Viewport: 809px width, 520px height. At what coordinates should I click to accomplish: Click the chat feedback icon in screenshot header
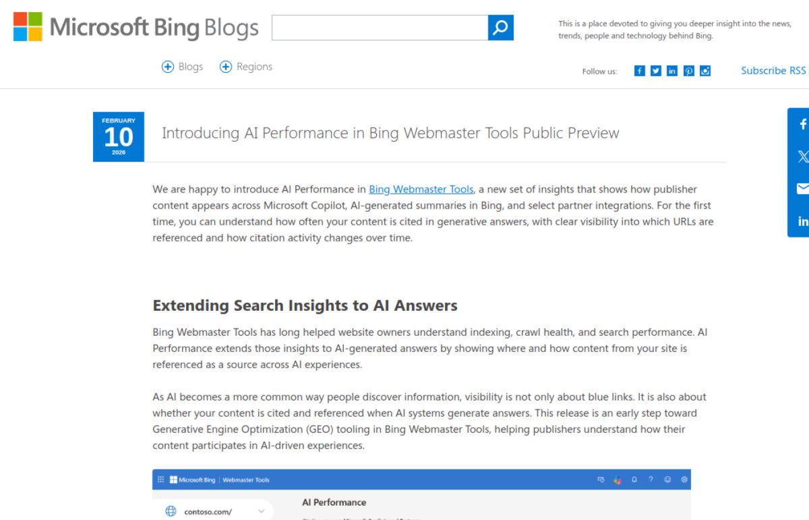(x=601, y=480)
